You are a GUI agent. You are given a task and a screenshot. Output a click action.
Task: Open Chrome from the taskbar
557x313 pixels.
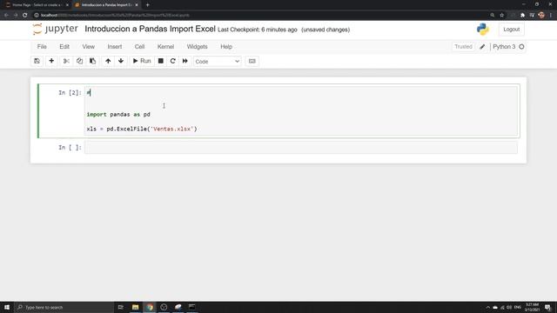(150, 307)
